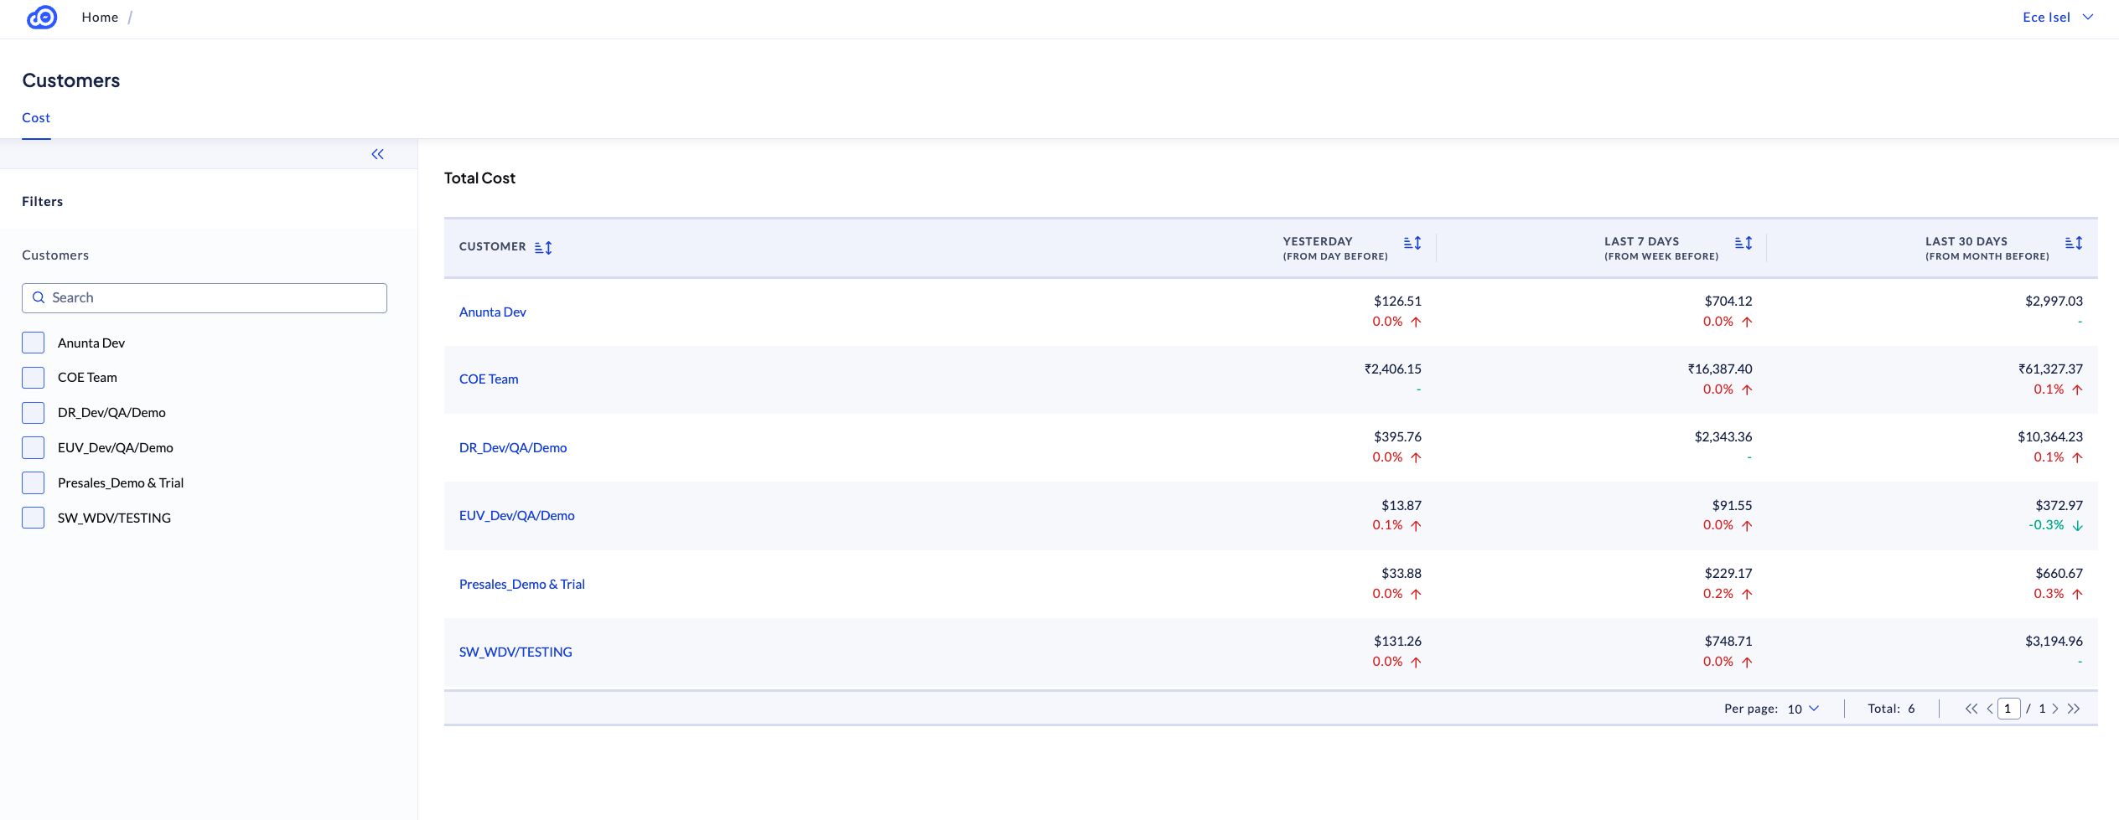The image size is (2119, 820).
Task: Click the cloud logo icon
Action: 42,18
